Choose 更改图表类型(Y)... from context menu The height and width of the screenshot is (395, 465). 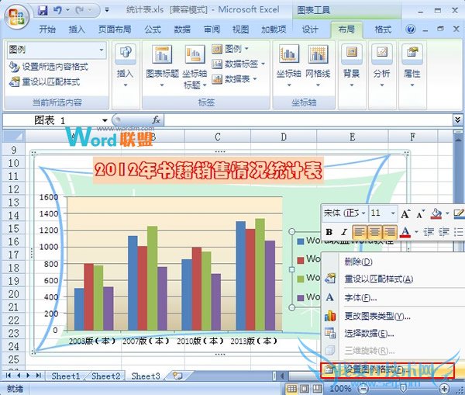(393, 316)
